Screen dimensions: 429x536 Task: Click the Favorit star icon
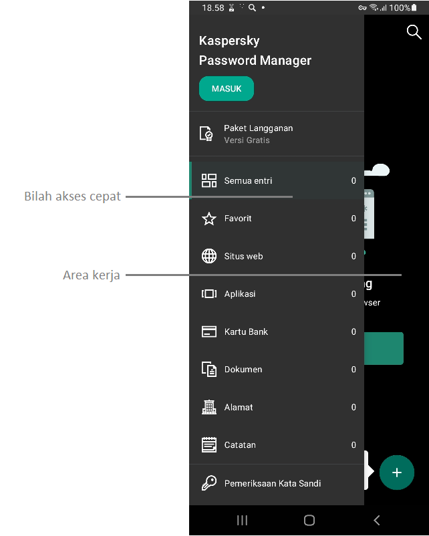(x=209, y=219)
